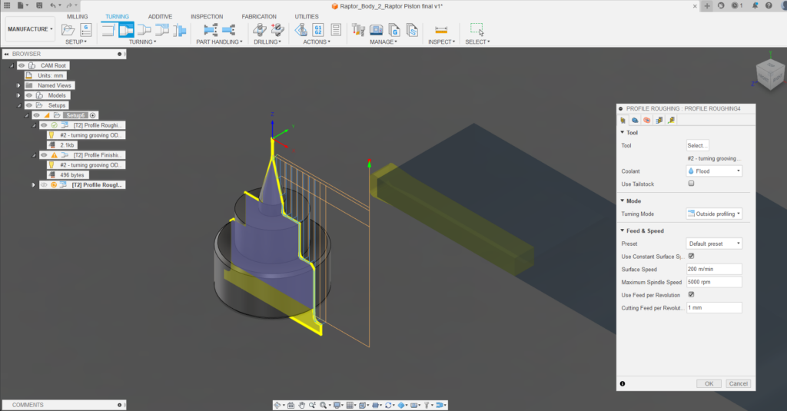The height and width of the screenshot is (411, 787).
Task: Click the Surface Speed input field
Action: (x=714, y=269)
